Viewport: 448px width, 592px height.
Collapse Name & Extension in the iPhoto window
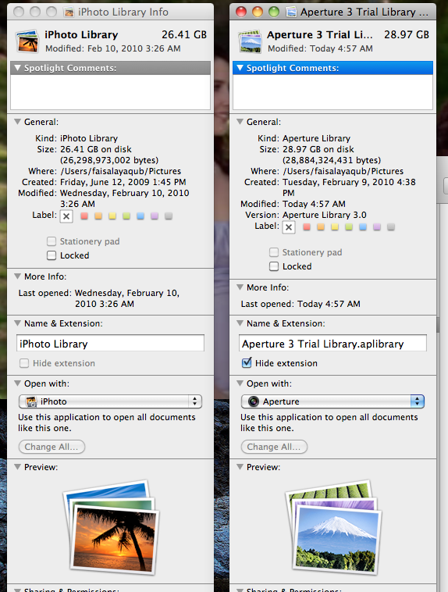tap(17, 323)
